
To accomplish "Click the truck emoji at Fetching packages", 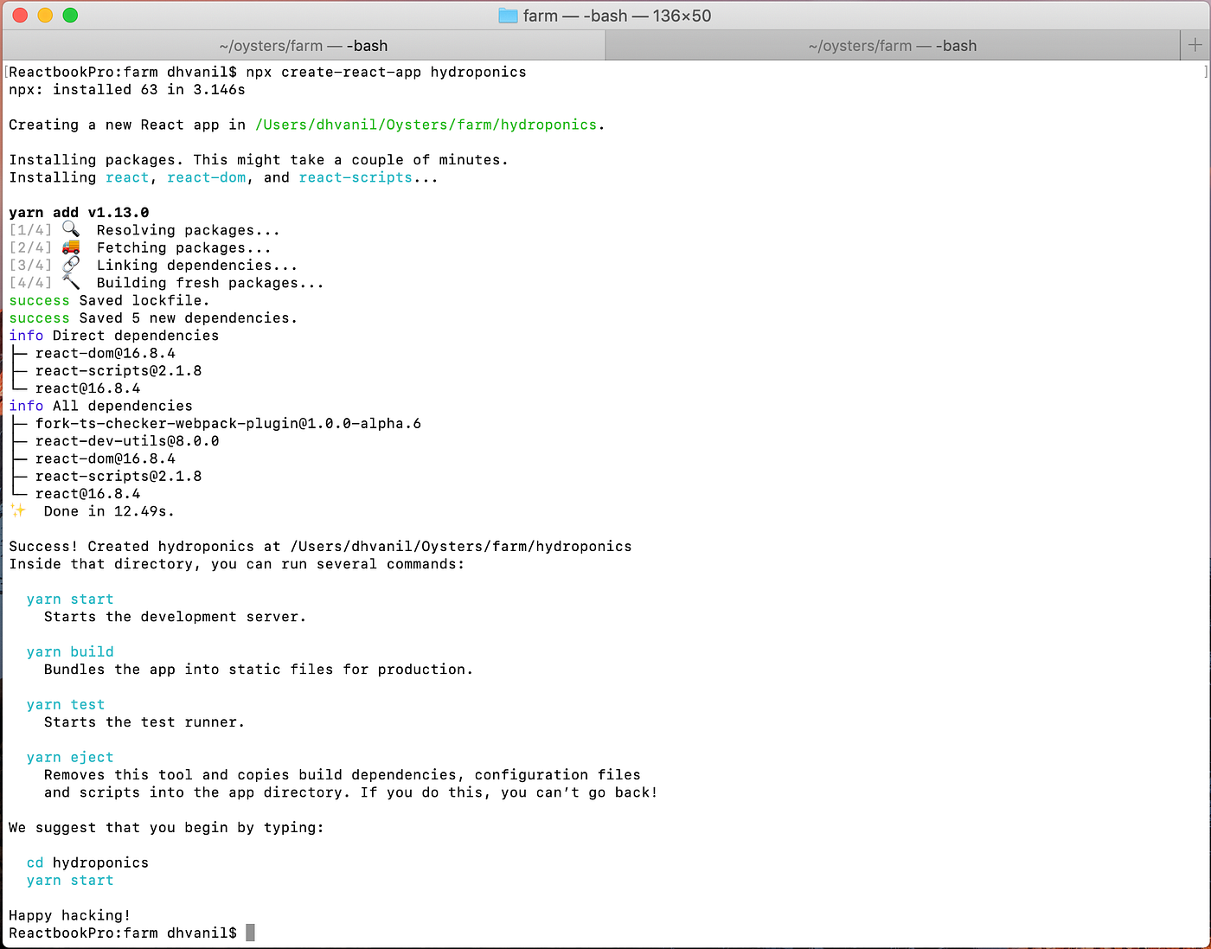I will [x=71, y=247].
